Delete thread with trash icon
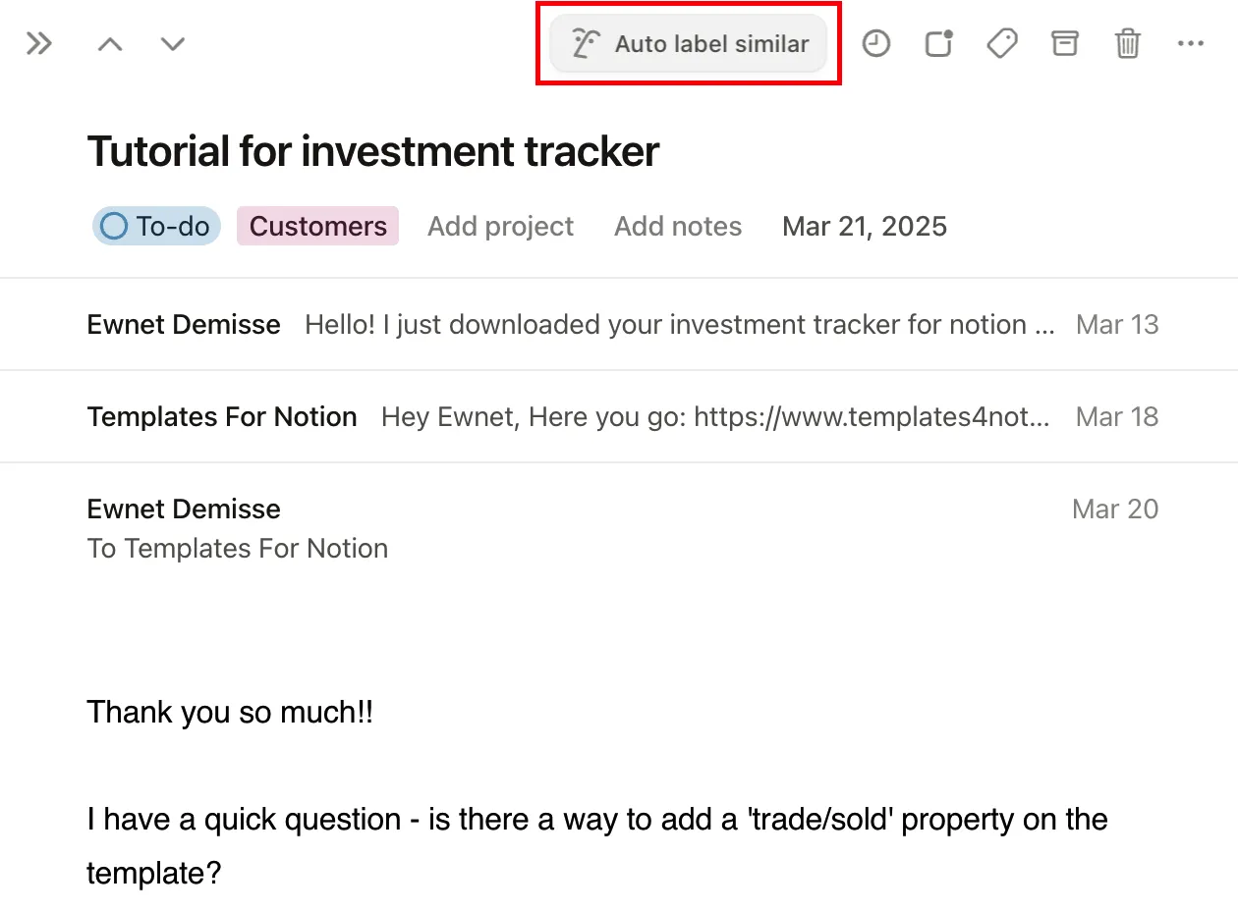 (1127, 43)
